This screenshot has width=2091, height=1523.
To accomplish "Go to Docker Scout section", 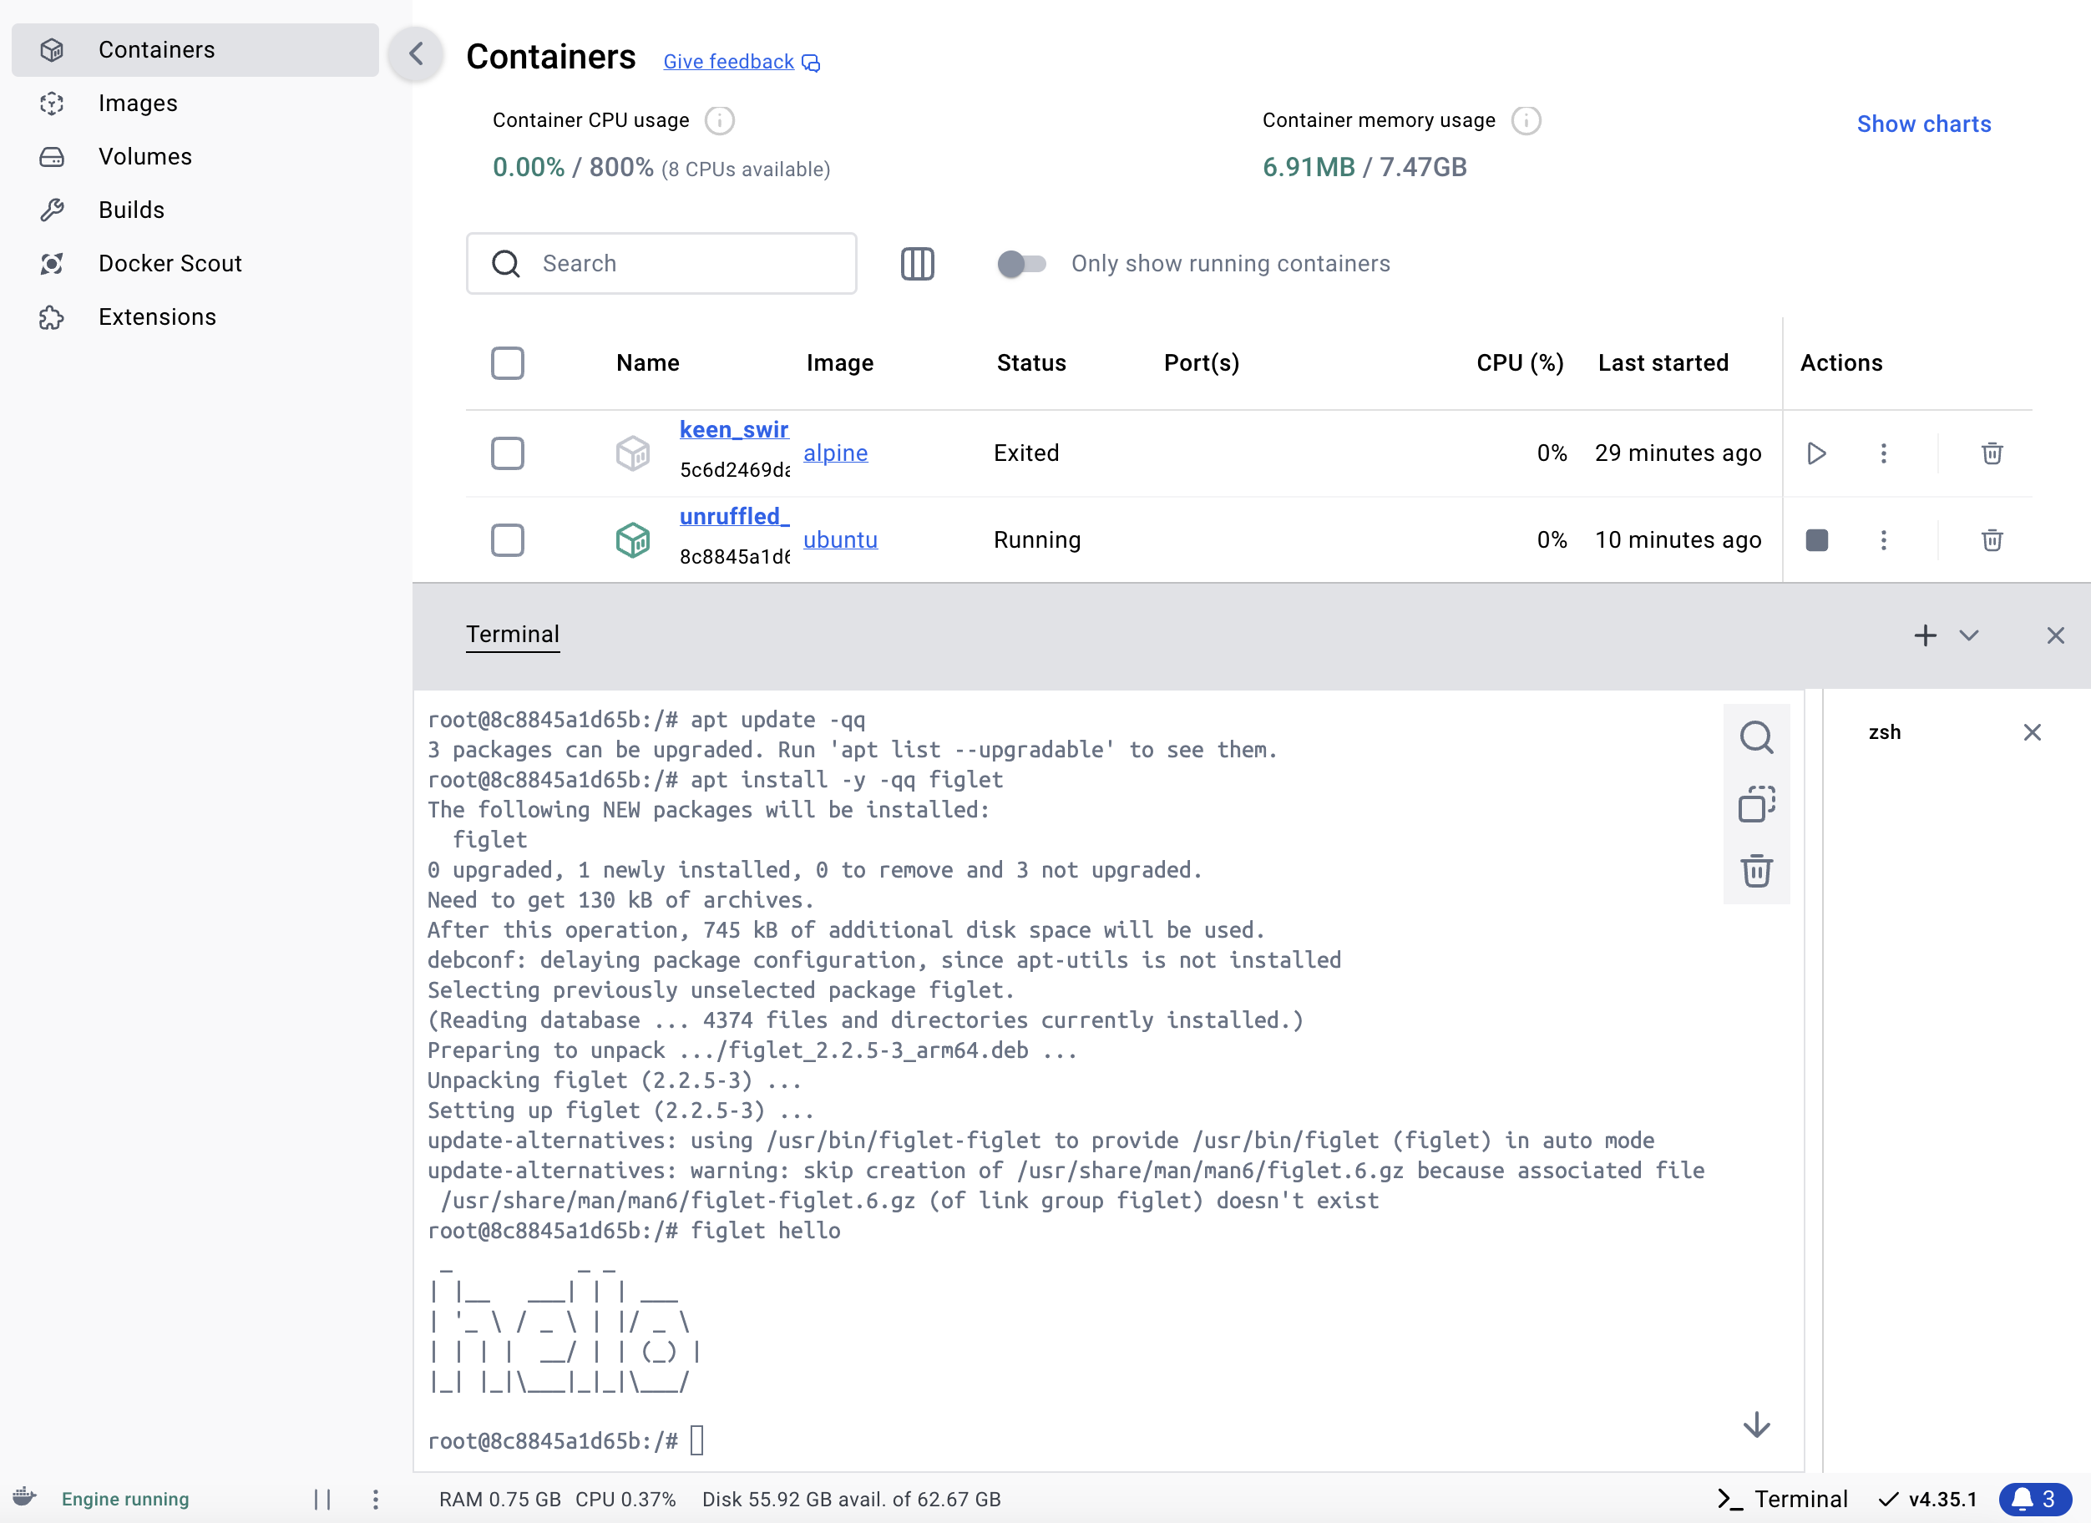I will [x=170, y=264].
